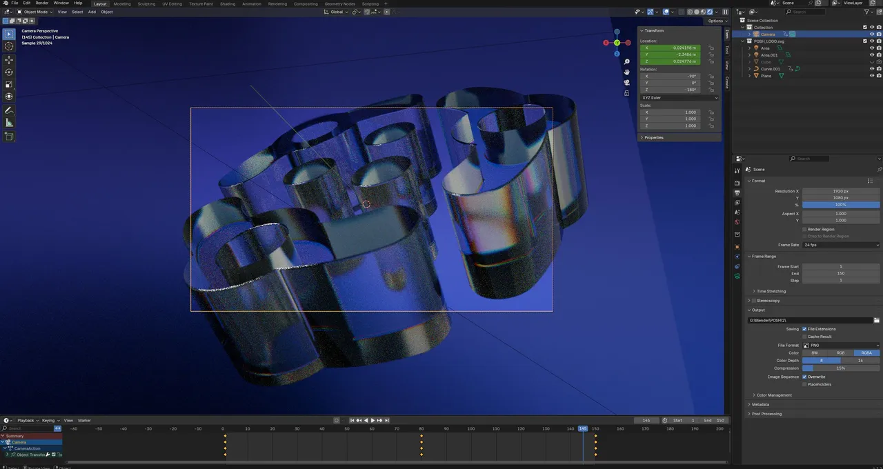The image size is (883, 469).
Task: Lock the Location X axis
Action: (x=711, y=48)
